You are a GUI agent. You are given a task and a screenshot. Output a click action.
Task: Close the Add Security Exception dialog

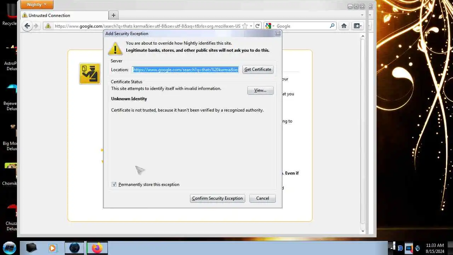(x=278, y=33)
